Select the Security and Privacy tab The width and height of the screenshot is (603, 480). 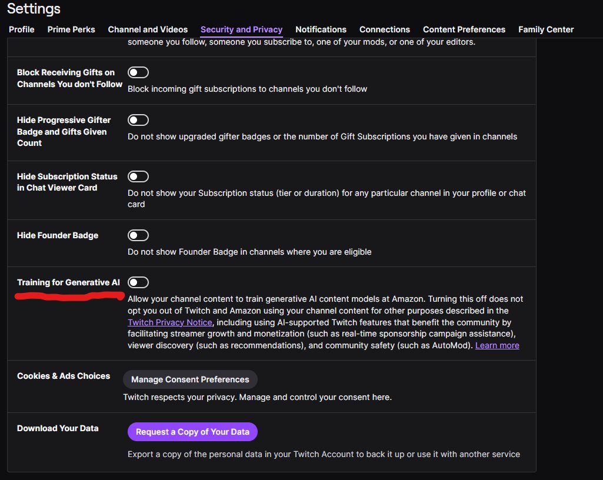[x=242, y=29]
